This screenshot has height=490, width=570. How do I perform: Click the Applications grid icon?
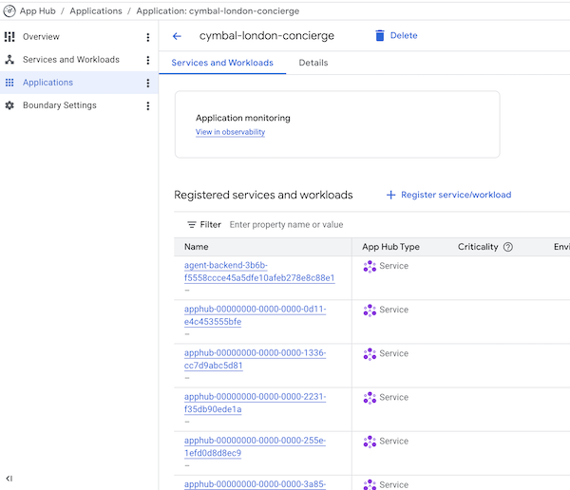point(9,83)
